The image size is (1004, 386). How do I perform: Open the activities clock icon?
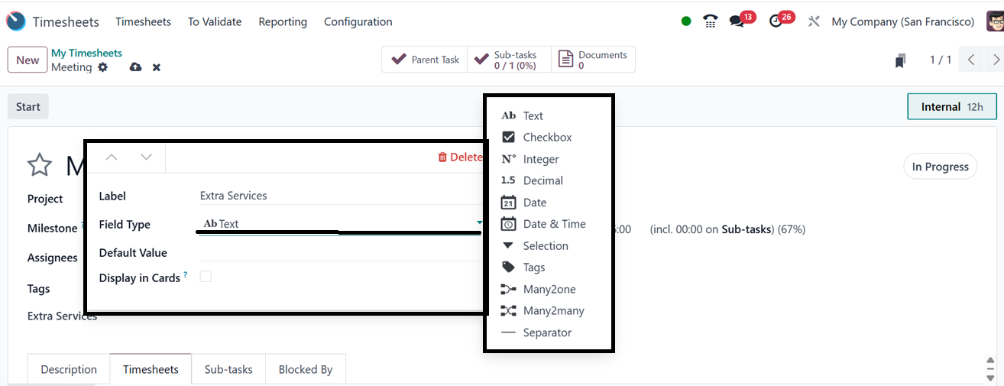point(776,21)
